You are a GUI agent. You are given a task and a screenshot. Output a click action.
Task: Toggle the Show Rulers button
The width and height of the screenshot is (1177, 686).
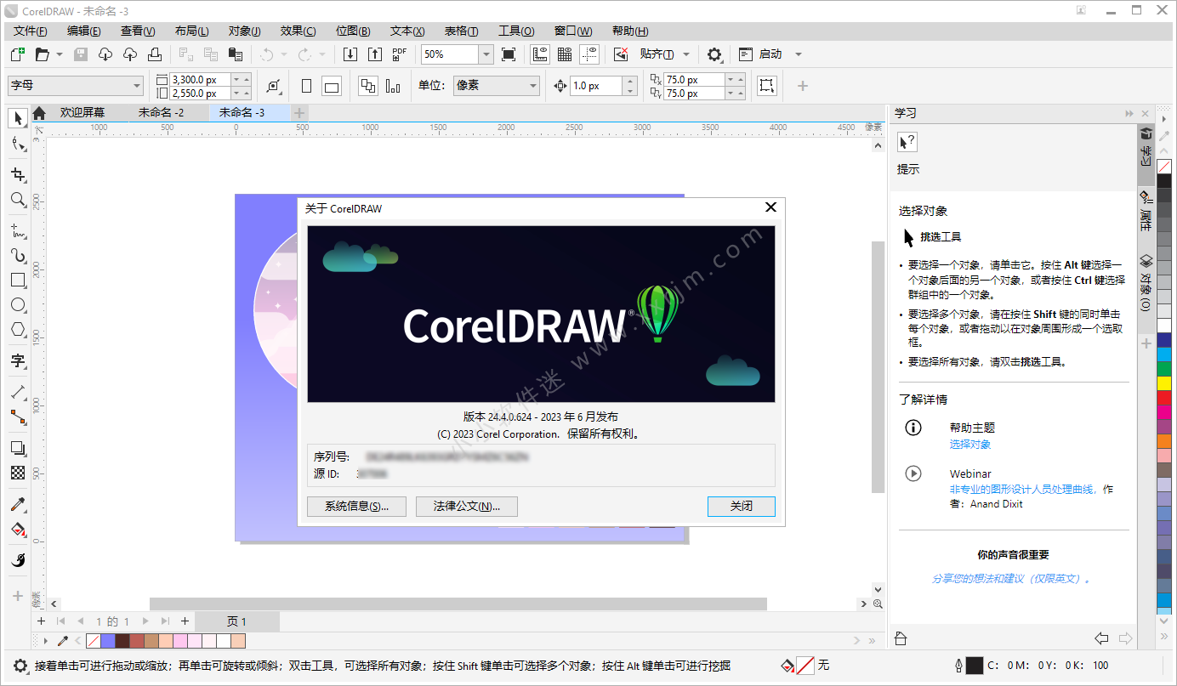[x=539, y=54]
